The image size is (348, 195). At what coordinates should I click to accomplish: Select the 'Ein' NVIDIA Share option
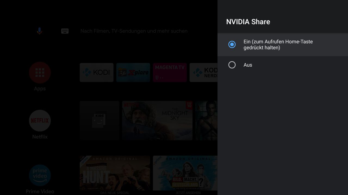(283, 45)
